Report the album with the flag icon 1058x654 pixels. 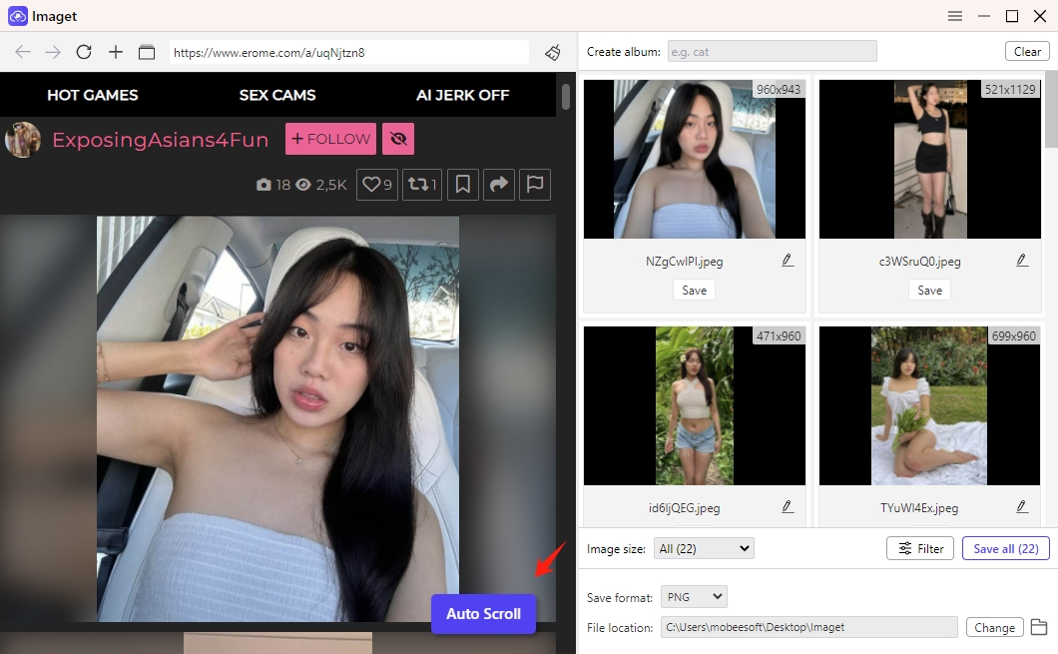point(535,185)
